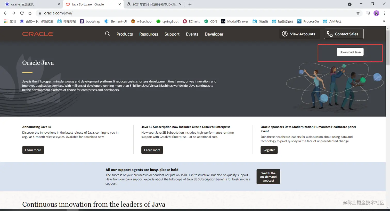The height and width of the screenshot is (211, 390).
Task: View the site info lock icon
Action: tap(40, 13)
